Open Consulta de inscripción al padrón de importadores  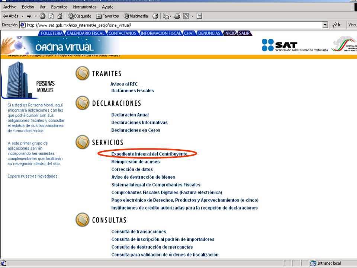coord(163,239)
